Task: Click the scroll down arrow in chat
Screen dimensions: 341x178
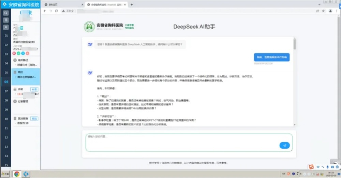Action: tap(295, 125)
